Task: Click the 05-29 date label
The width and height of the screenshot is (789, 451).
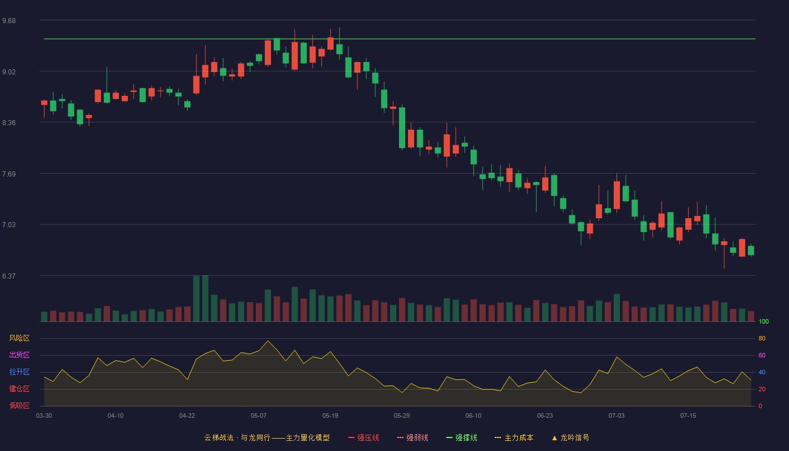Action: [x=402, y=415]
